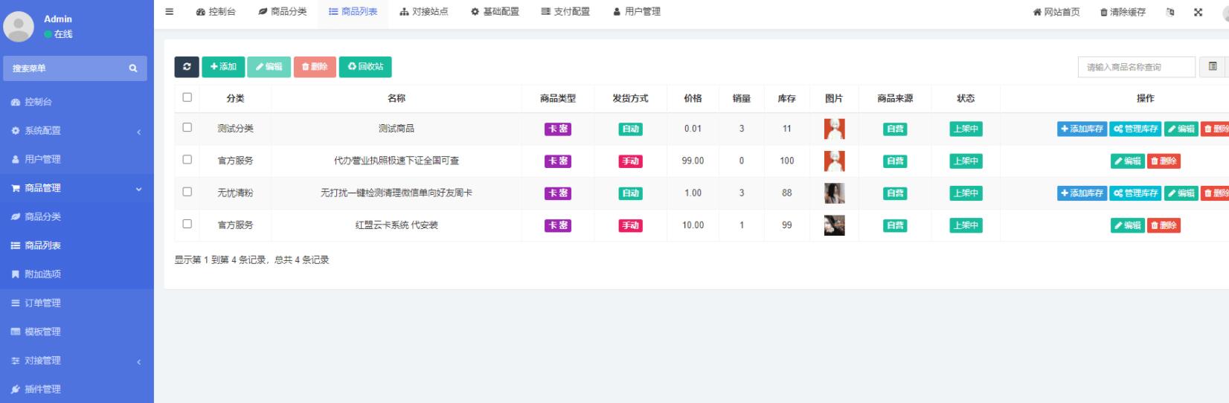Toggle the hamburger sidebar menu icon
Viewport: 1229px width, 403px height.
coord(170,12)
